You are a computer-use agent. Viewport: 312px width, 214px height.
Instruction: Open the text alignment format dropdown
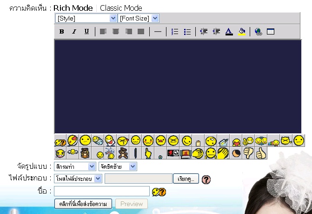tap(118, 166)
